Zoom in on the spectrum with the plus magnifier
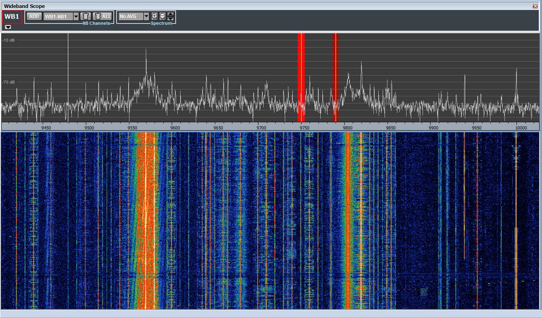This screenshot has height=318, width=542. pyautogui.click(x=154, y=16)
